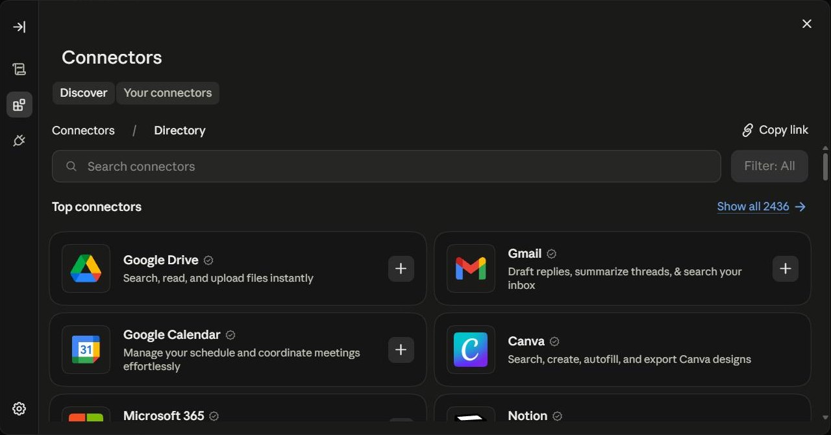
Task: Open the Gmail connector title
Action: tap(525, 253)
